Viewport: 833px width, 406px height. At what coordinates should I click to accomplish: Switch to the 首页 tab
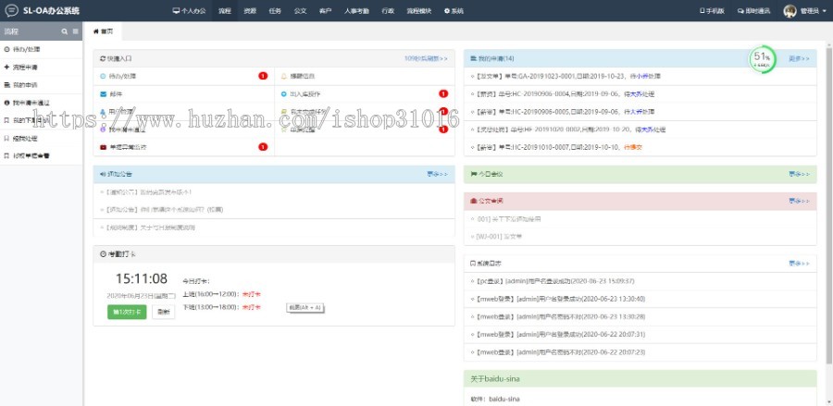(x=103, y=31)
